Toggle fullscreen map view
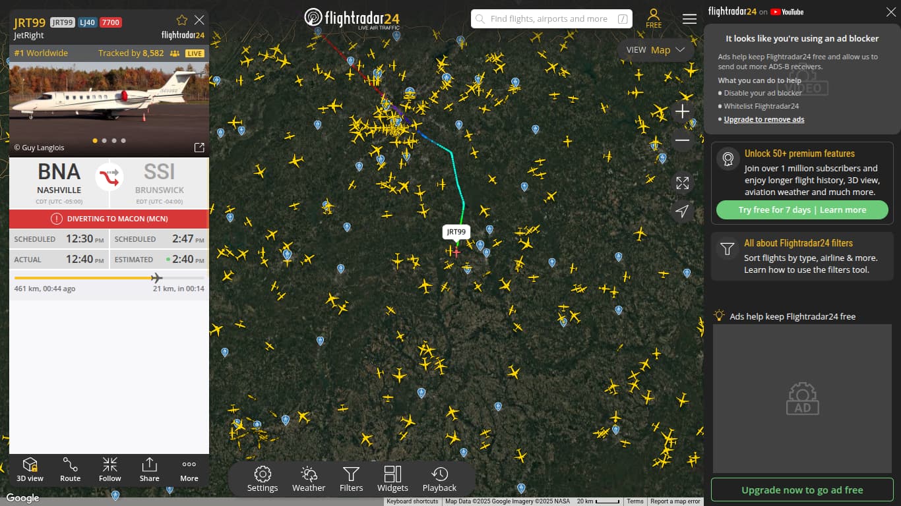The width and height of the screenshot is (901, 506). point(683,183)
